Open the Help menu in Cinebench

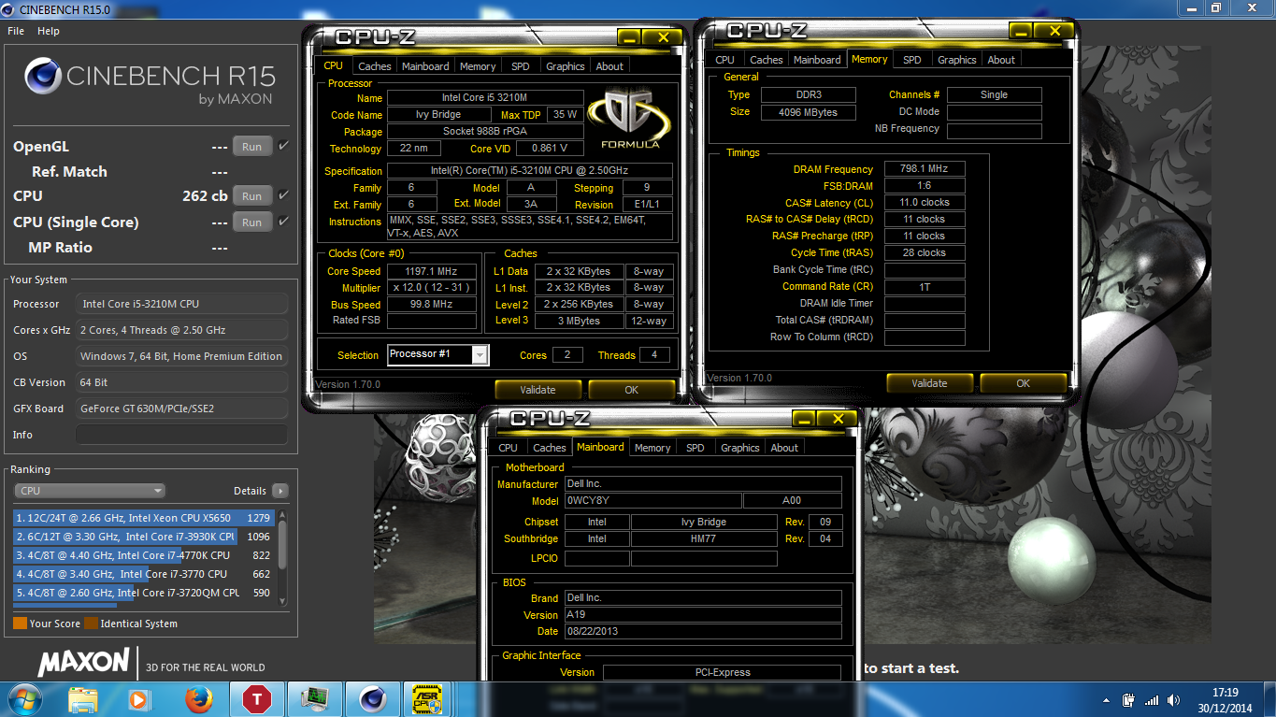49,31
